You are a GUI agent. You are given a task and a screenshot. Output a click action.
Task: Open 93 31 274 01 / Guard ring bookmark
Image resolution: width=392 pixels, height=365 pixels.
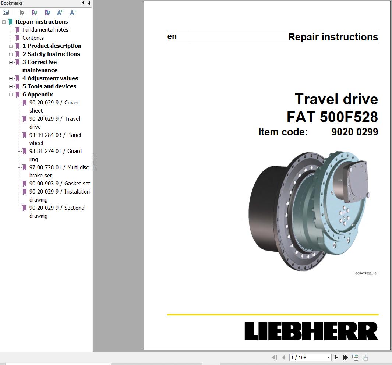56,155
